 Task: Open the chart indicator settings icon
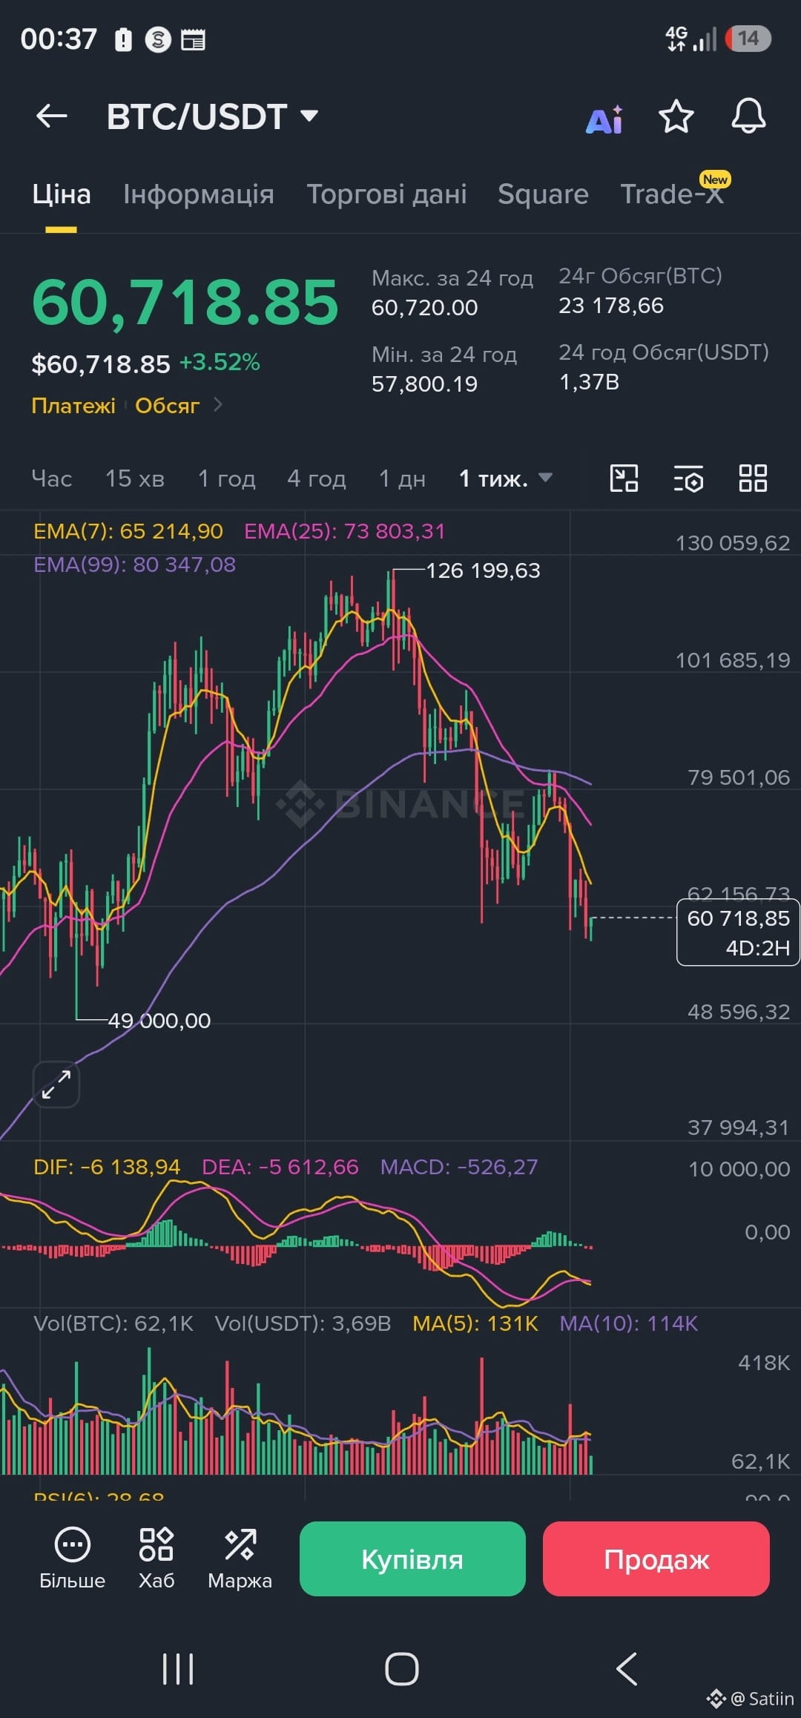point(688,478)
